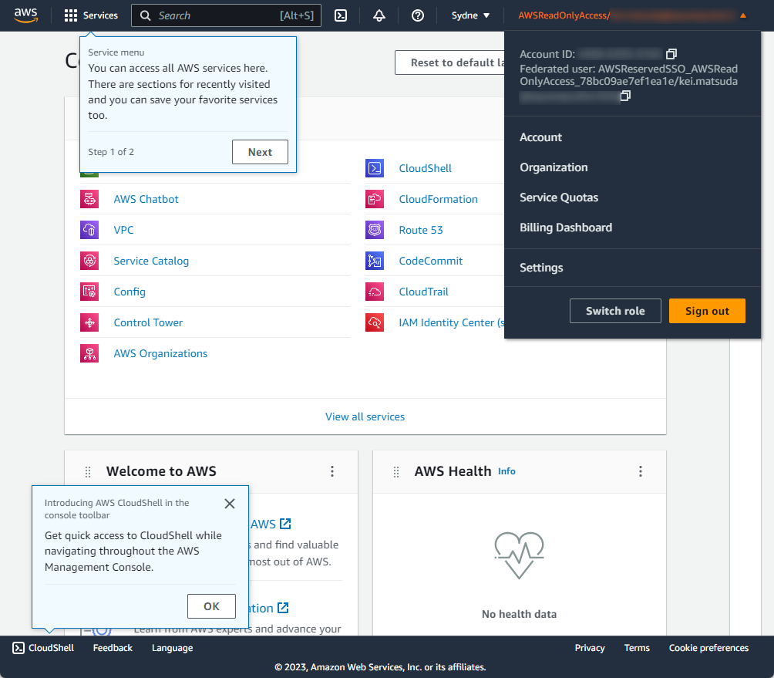The image size is (774, 678).
Task: Close the CloudShell introduction popup
Action: pyautogui.click(x=230, y=504)
